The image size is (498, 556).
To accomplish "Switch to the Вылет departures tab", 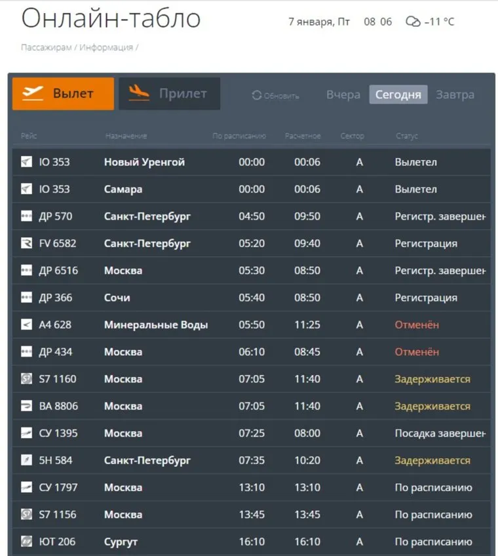I will [63, 94].
